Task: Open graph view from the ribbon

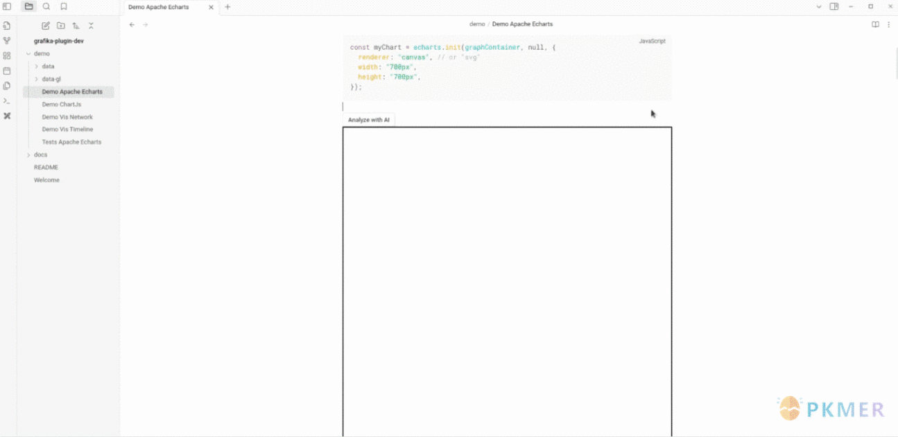Action: 7,41
